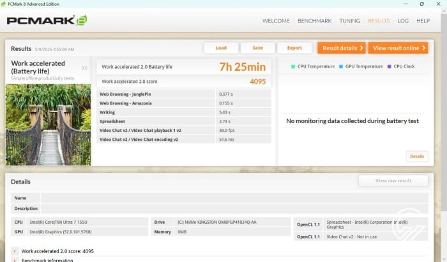Switch to the BENCHMARK tab
The image size is (447, 262).
(314, 21)
